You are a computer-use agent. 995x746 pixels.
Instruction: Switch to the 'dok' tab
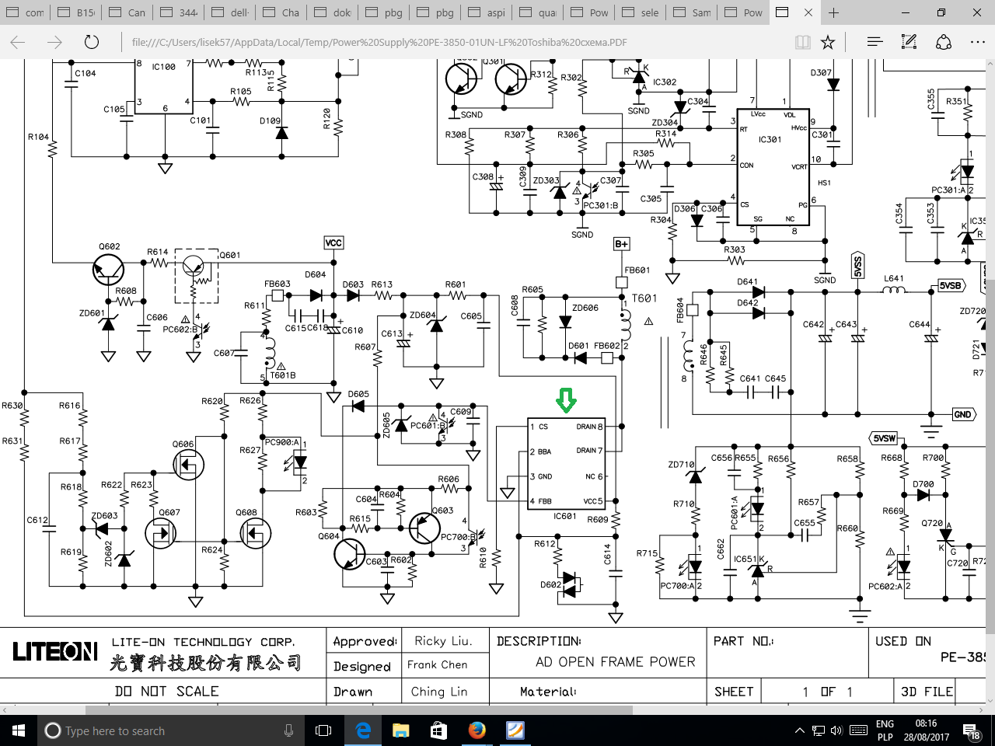click(333, 12)
